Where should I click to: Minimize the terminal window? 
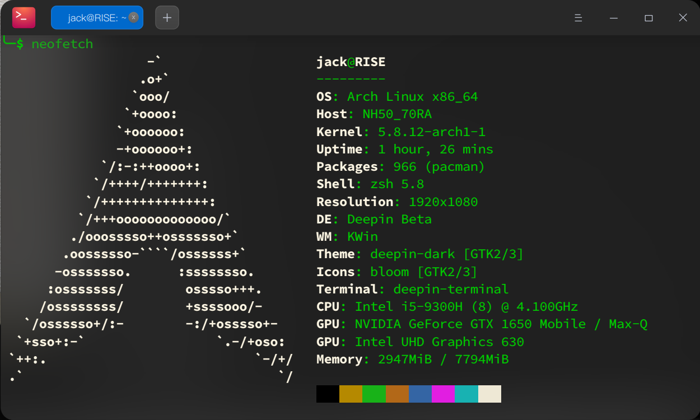point(614,18)
